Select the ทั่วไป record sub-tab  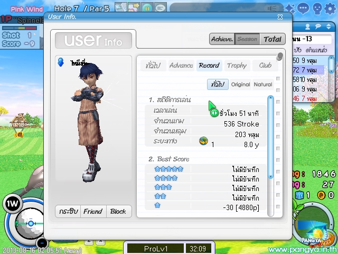click(x=218, y=84)
